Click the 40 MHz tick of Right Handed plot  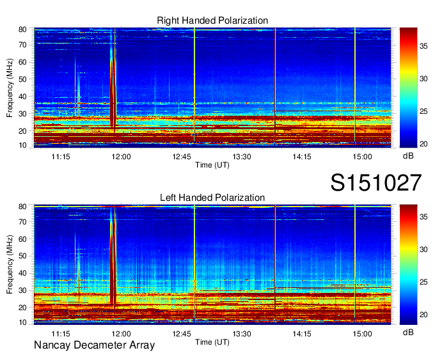23,97
